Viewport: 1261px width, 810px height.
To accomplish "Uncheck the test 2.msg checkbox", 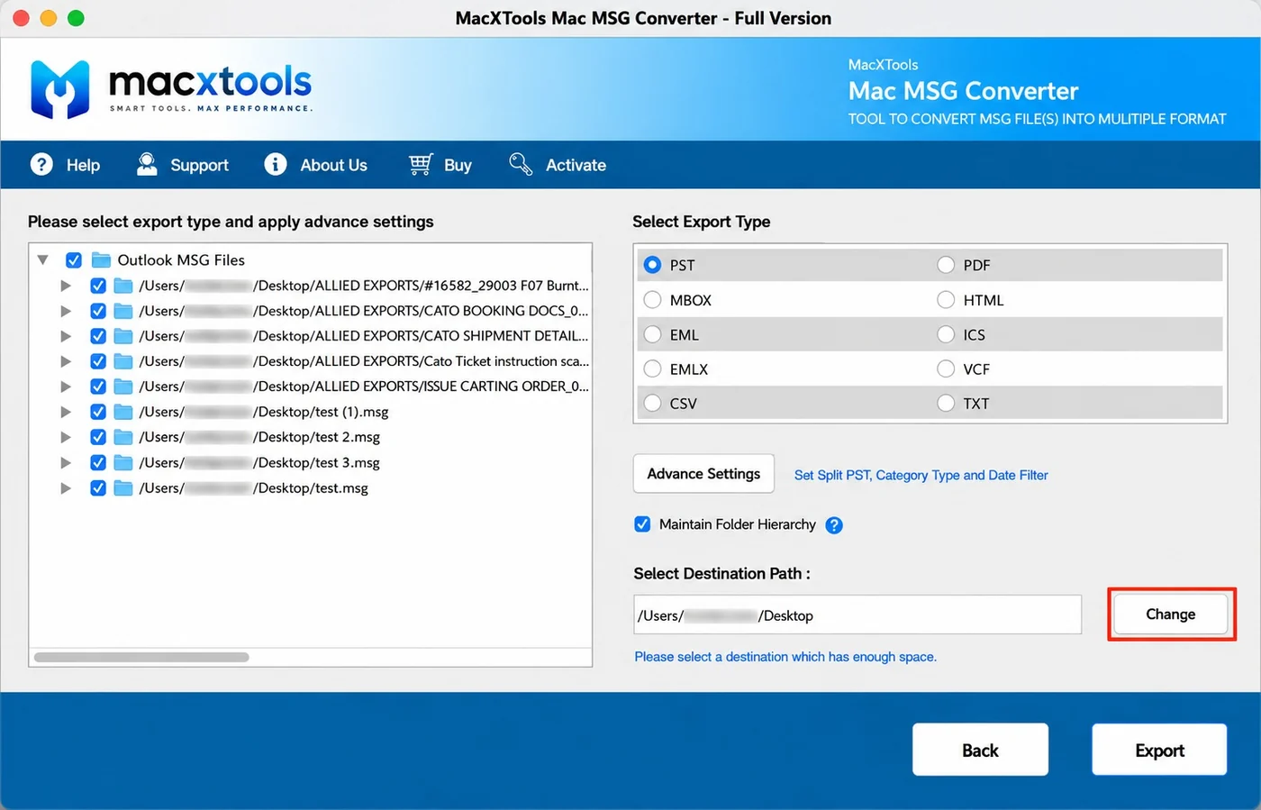I will point(98,437).
